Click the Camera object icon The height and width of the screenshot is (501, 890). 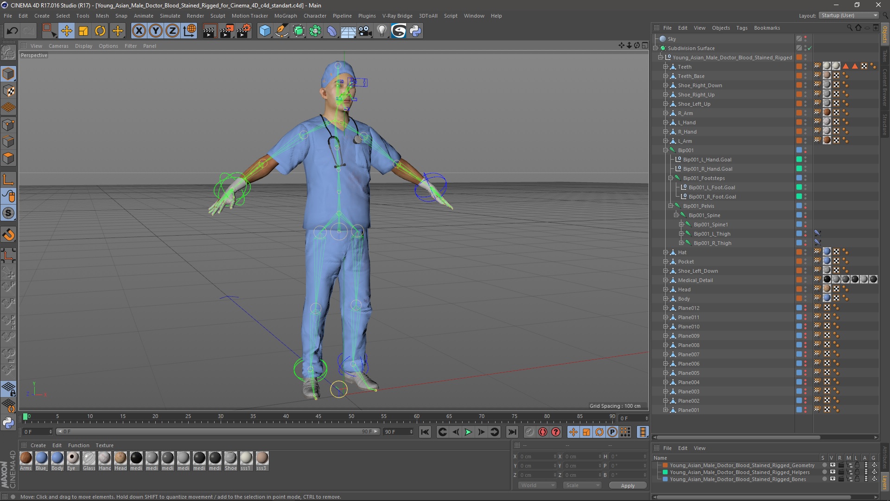[365, 31]
